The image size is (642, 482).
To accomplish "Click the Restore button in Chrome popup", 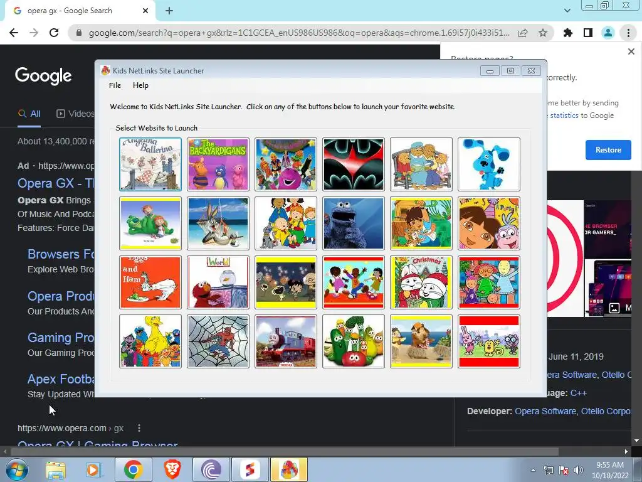I will pyautogui.click(x=608, y=150).
